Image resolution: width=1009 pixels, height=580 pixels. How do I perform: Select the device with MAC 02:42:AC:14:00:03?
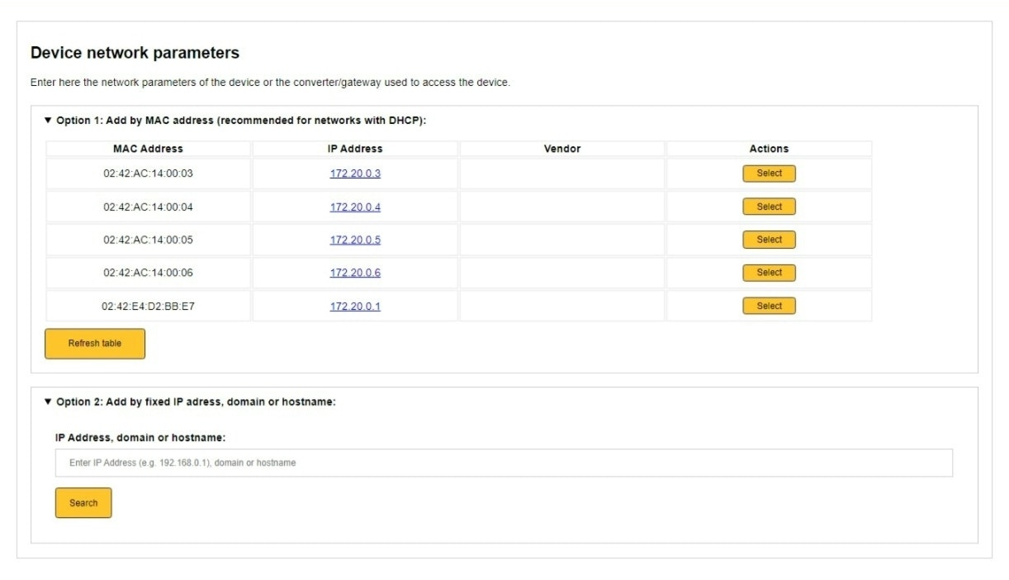[x=769, y=174]
